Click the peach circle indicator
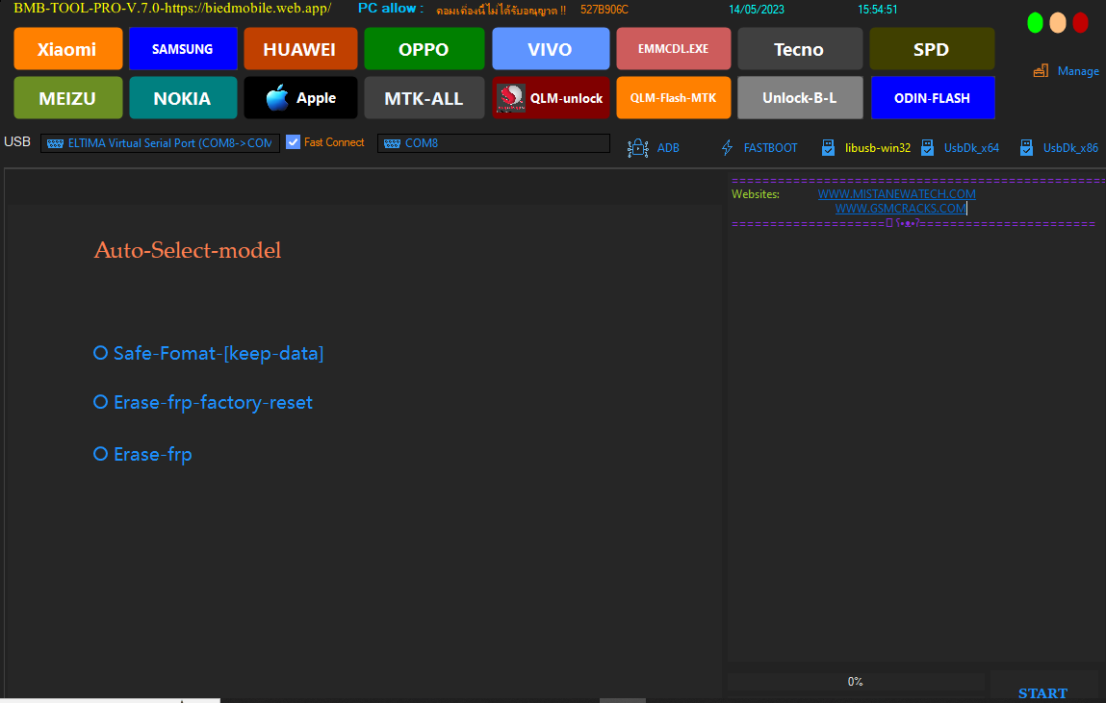The width and height of the screenshot is (1106, 703). click(1057, 23)
